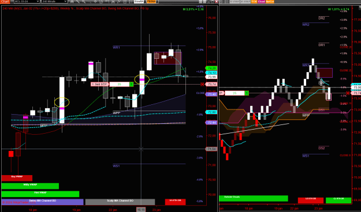This screenshot has height=212, width=361.
Task: Select the WS1 label on left chart
Action: [116, 166]
